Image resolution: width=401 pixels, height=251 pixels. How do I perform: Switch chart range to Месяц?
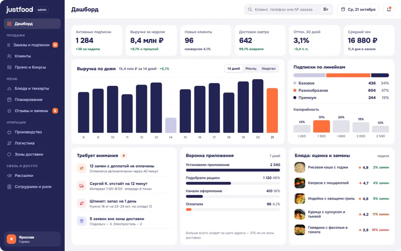[x=251, y=69]
